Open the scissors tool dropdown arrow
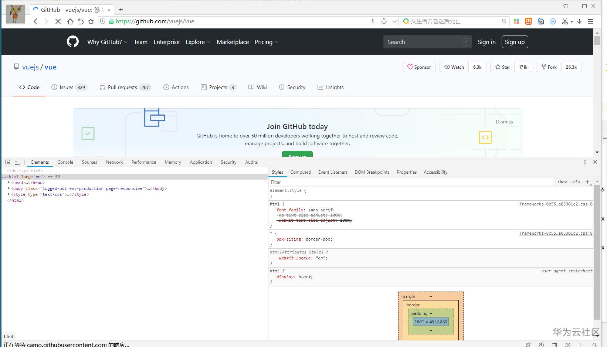 click(572, 22)
